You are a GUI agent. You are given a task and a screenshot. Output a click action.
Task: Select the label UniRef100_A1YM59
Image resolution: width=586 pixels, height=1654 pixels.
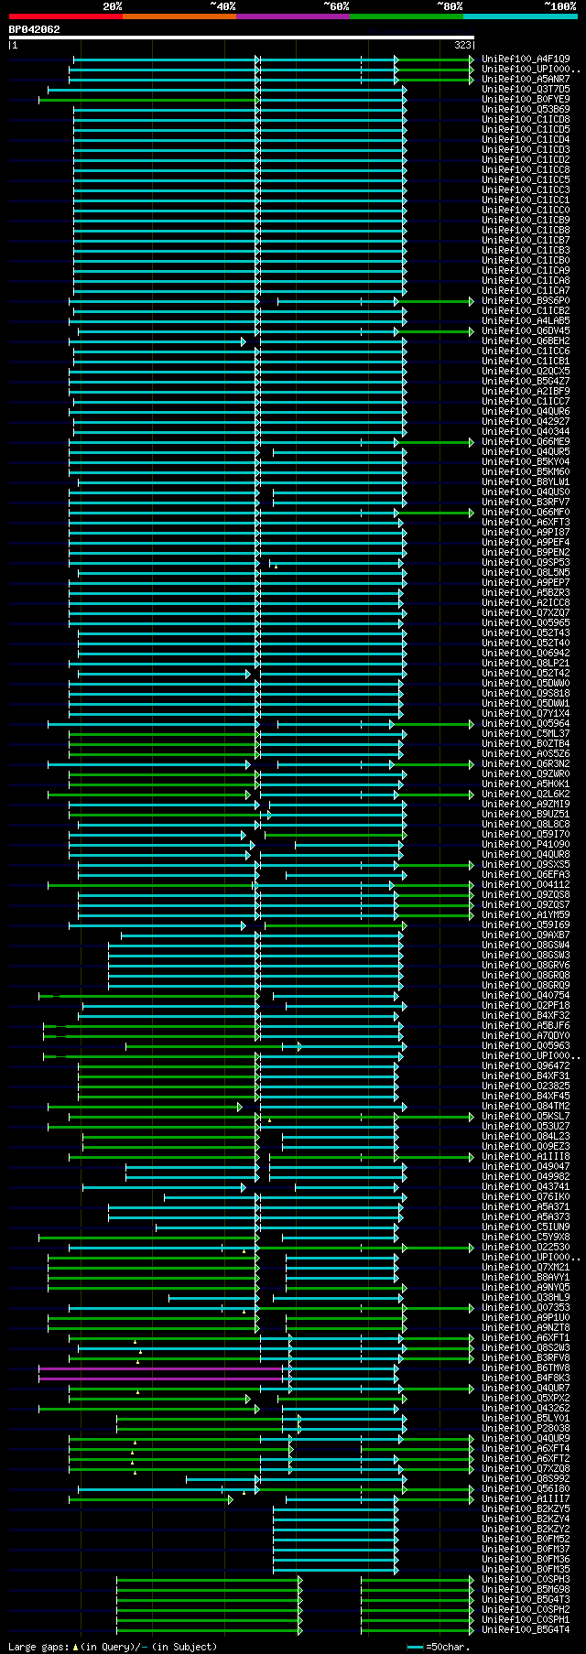tap(526, 915)
